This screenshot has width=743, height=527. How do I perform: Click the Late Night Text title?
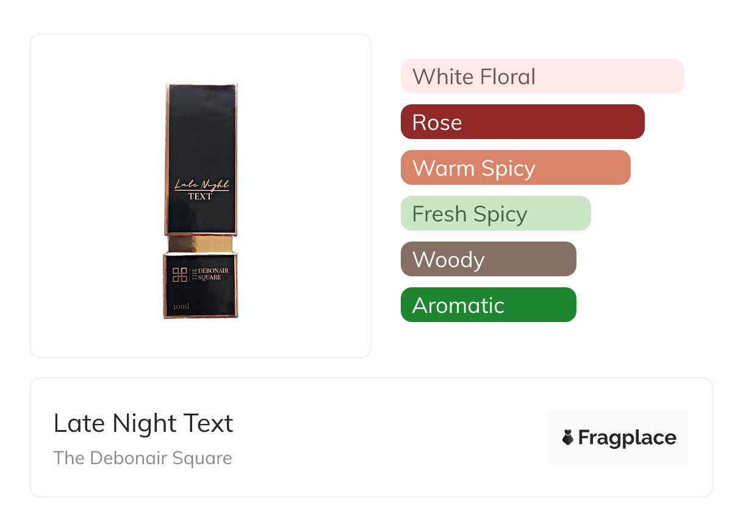(x=143, y=423)
